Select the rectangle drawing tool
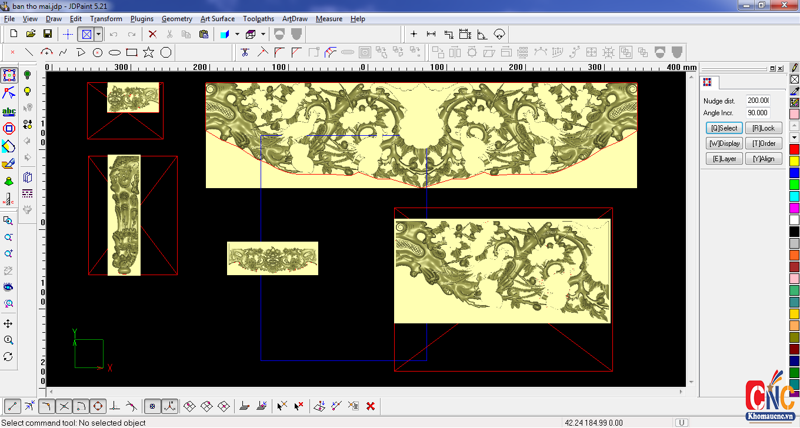This screenshot has height=428, width=800. click(132, 52)
